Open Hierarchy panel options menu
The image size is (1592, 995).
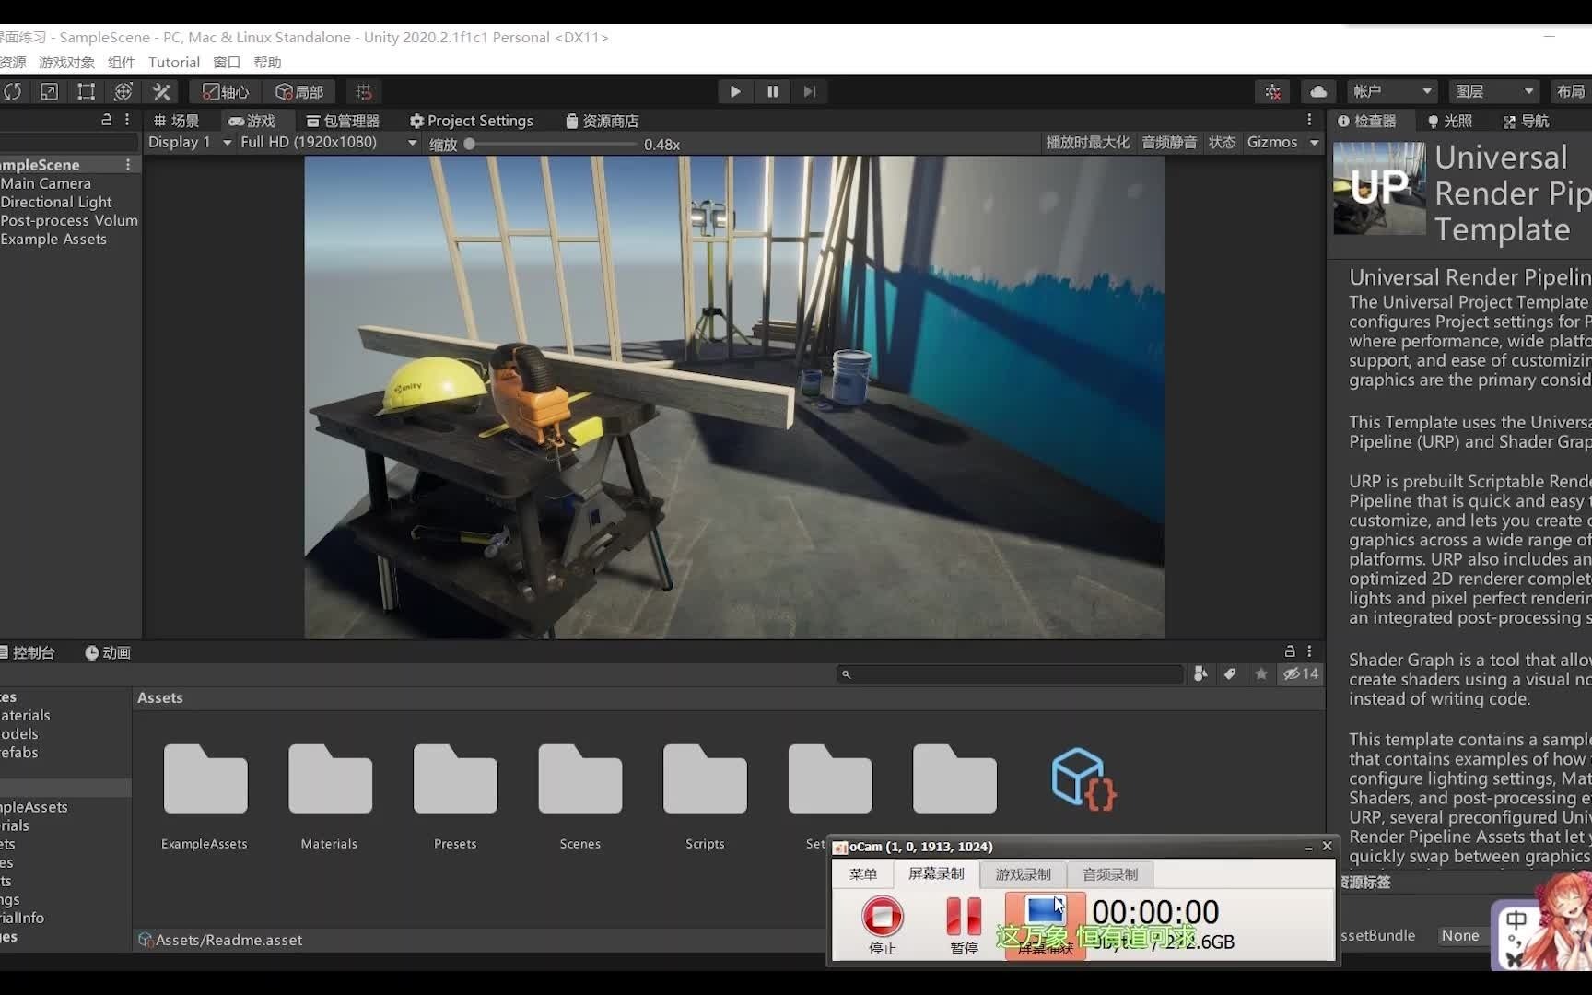[x=127, y=120]
